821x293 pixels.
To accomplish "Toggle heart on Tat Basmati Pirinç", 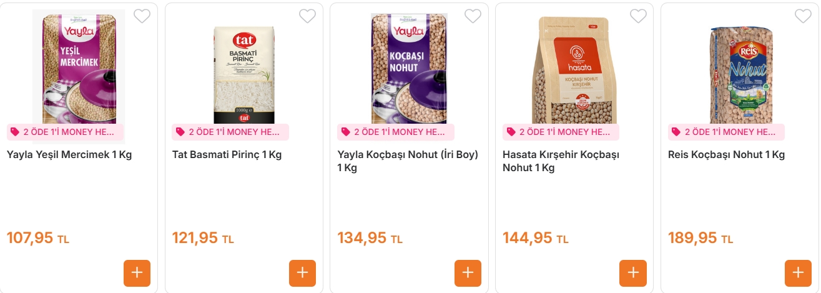I will [x=307, y=16].
